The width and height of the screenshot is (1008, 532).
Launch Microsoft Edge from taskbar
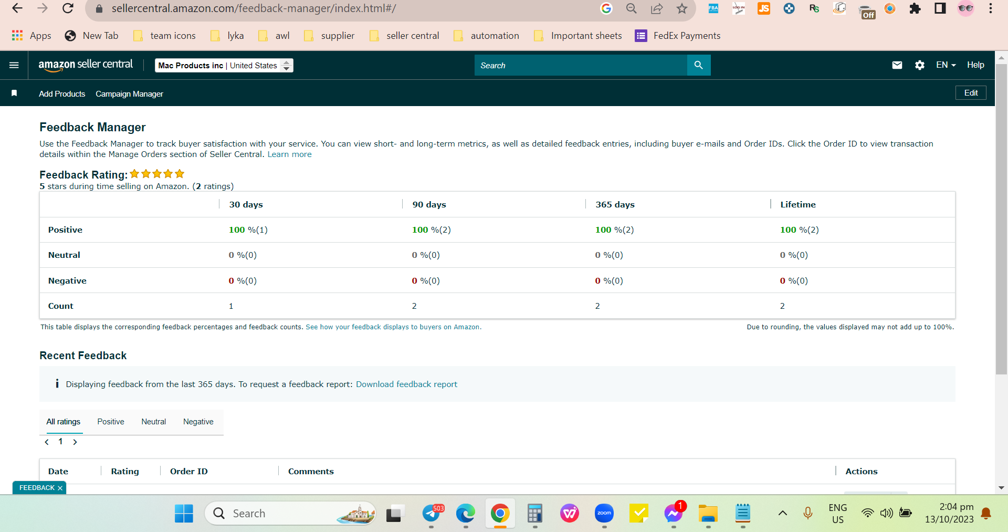coord(465,513)
